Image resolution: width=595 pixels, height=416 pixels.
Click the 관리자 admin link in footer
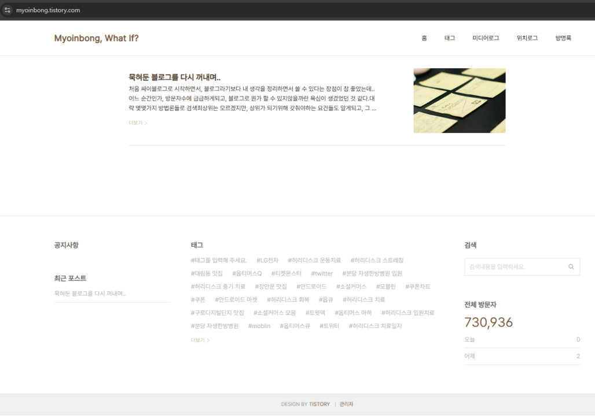[346, 404]
